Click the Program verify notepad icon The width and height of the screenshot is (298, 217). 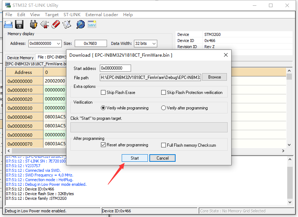[x=67, y=24]
